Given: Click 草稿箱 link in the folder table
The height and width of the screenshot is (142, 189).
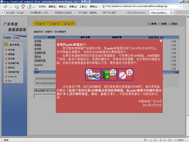Looking at the screenshot, I should (x=38, y=45).
